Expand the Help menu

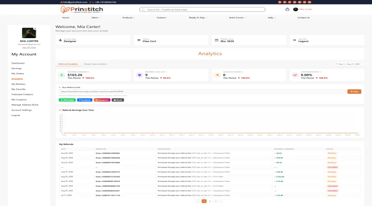pyautogui.click(x=272, y=18)
